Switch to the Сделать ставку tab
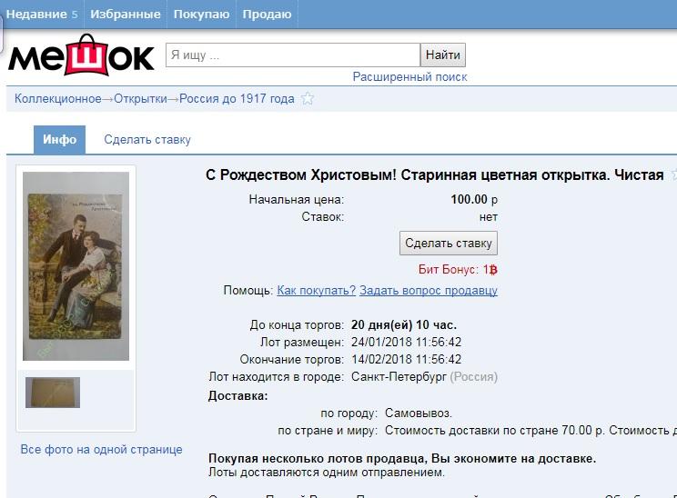The height and width of the screenshot is (498, 677). pos(147,140)
